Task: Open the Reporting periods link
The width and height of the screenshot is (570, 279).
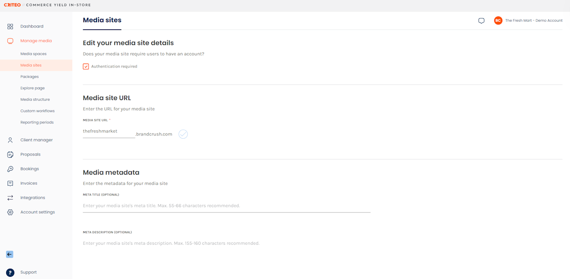Action: coord(37,123)
